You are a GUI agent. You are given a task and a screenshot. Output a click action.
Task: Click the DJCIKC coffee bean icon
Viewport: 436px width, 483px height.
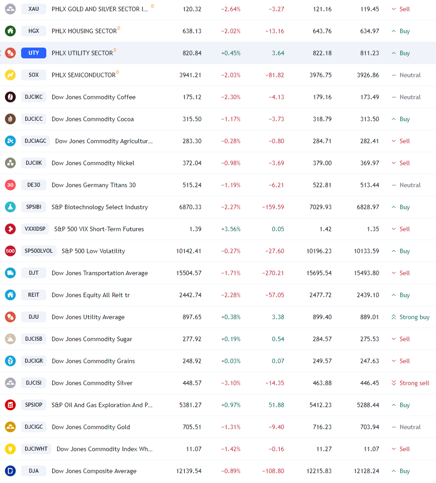coord(10,97)
